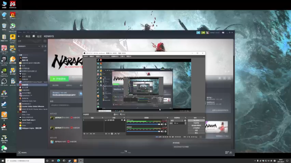Click OBS icon in Windows taskbar
Screen dimensions: 291x163
[81, 160]
